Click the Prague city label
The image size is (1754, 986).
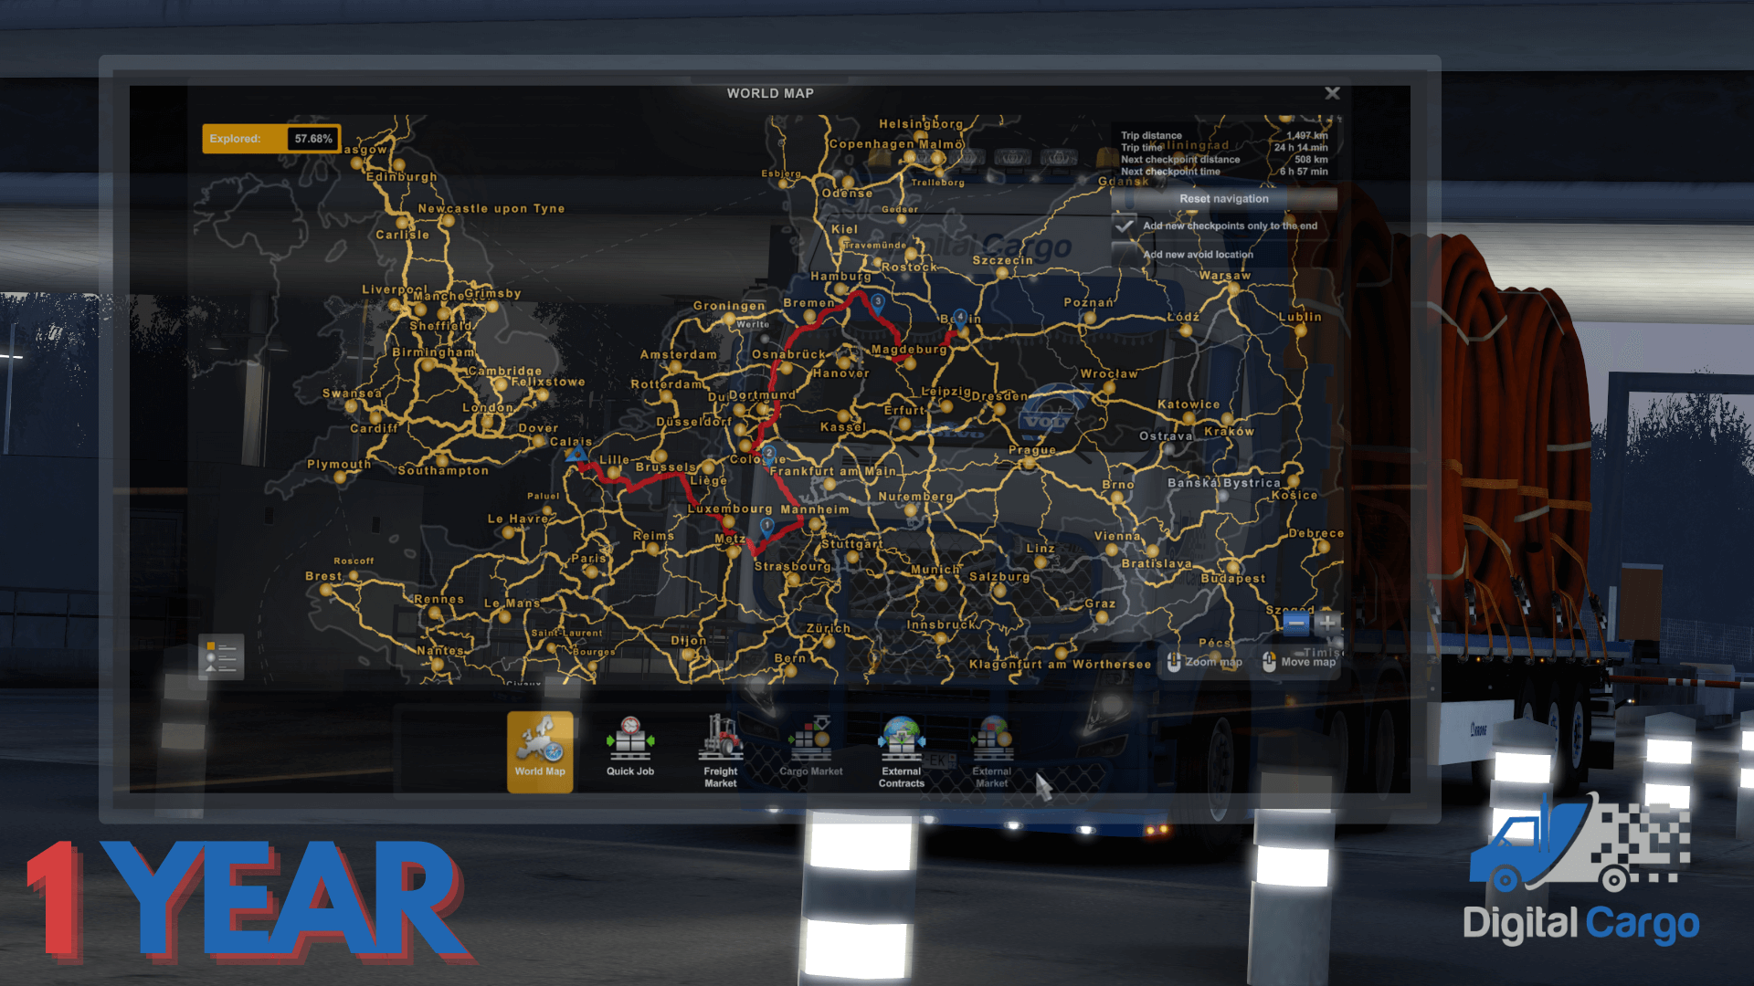[x=1032, y=450]
